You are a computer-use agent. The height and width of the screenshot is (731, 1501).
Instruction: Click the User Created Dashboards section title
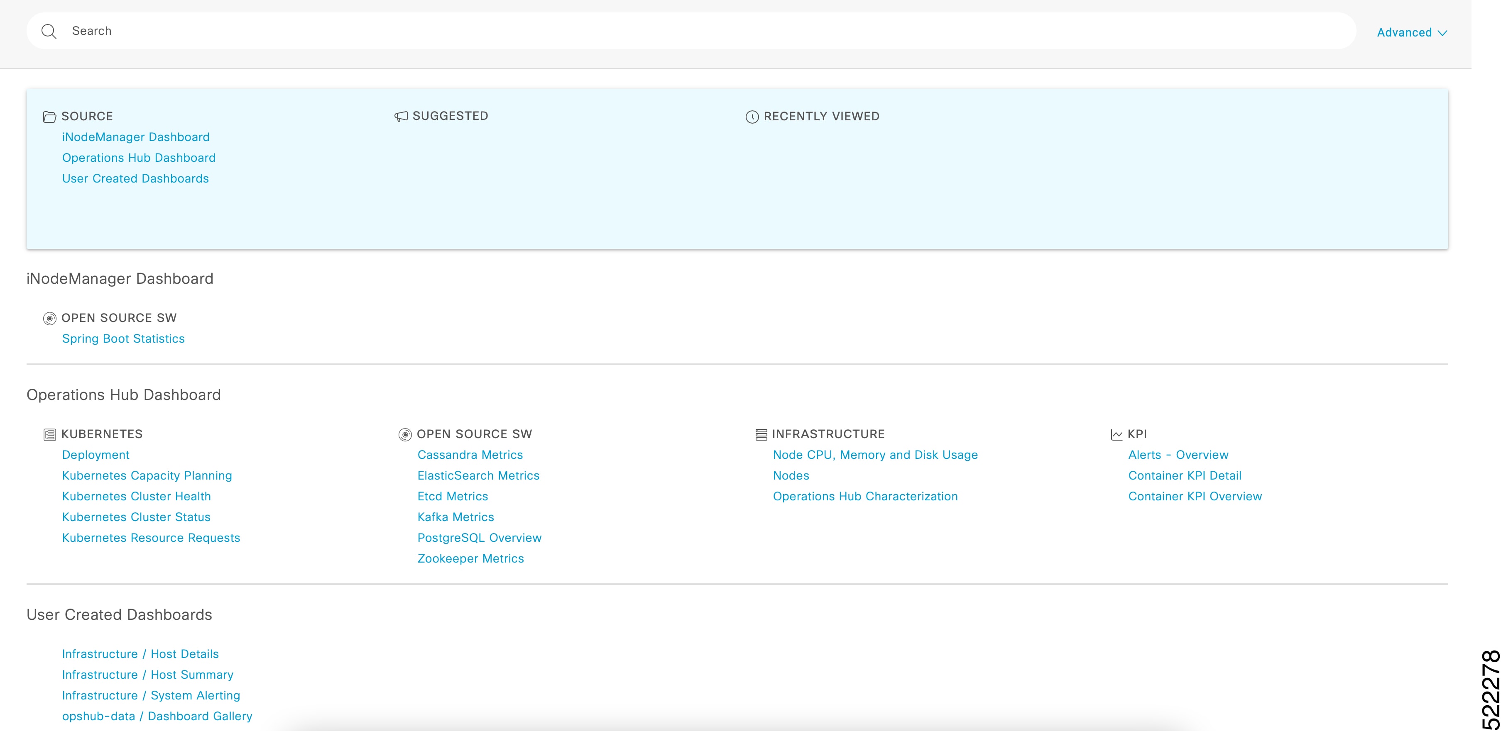(120, 615)
